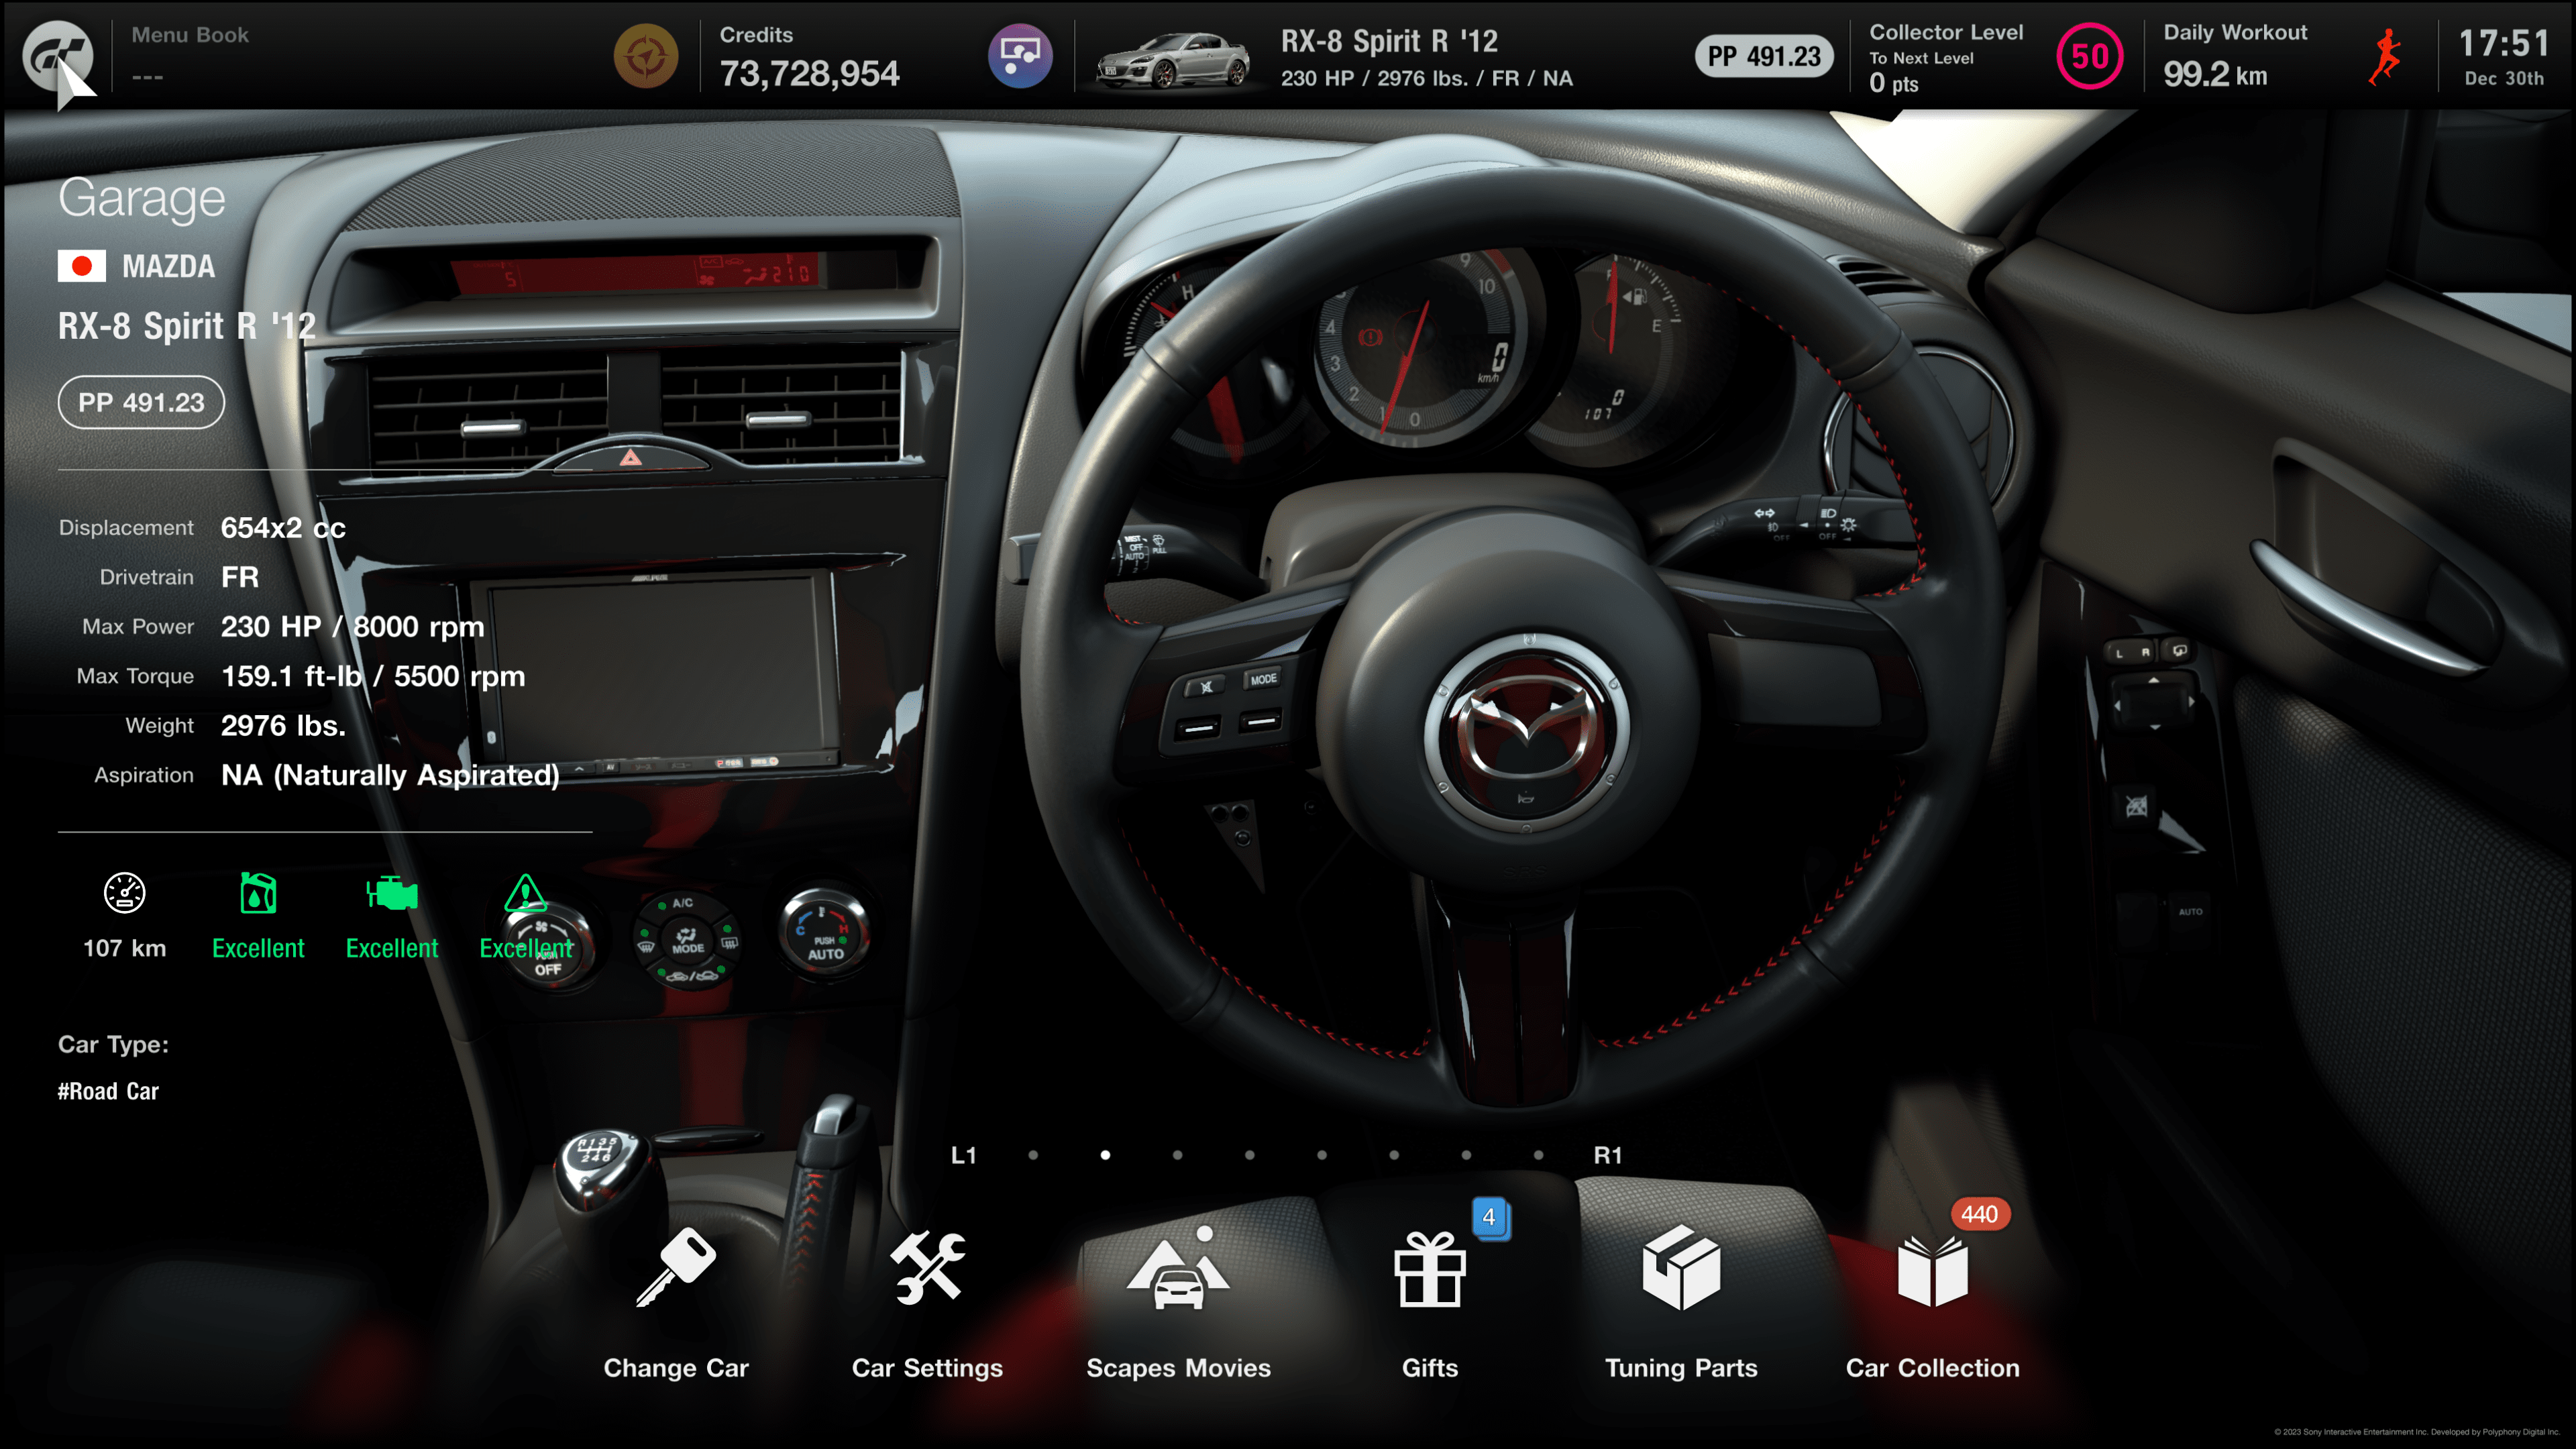Click the Car Collection label
2576x1449 pixels.
click(1932, 1368)
